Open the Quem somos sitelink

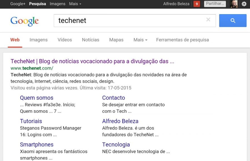click(37, 98)
